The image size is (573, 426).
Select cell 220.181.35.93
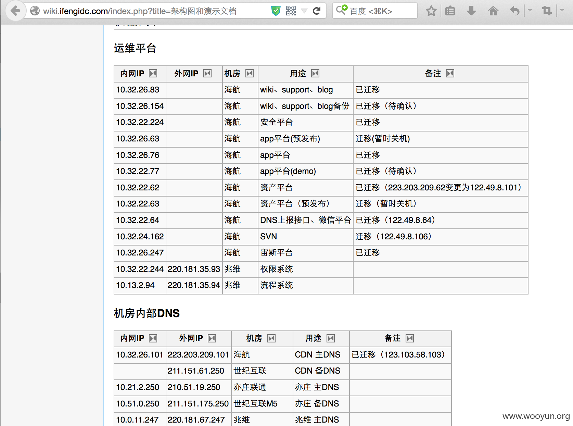[x=194, y=269]
